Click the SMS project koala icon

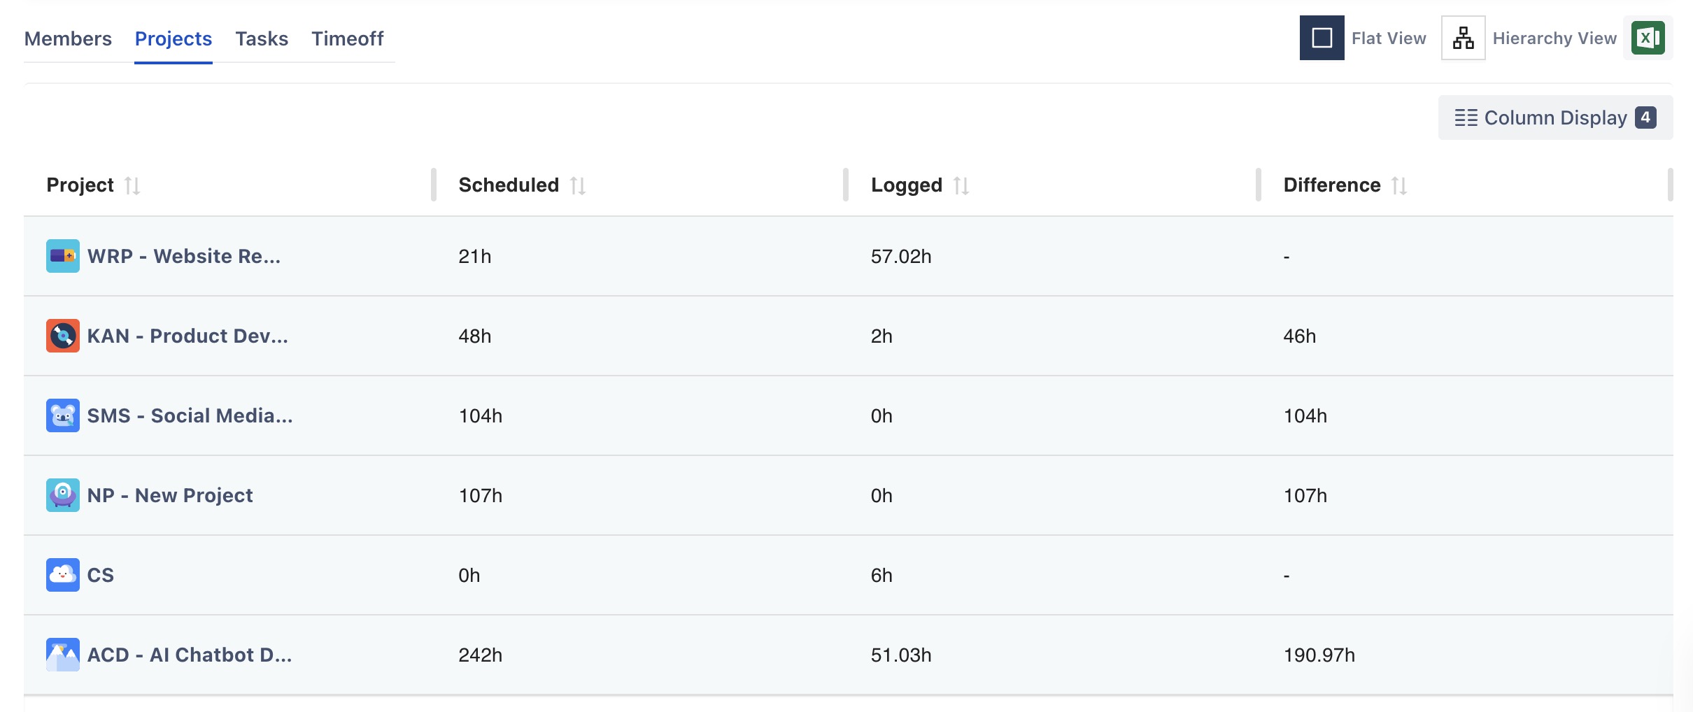click(63, 415)
